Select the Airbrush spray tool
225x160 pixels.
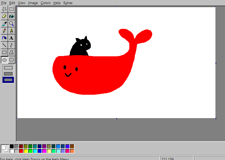(4, 38)
